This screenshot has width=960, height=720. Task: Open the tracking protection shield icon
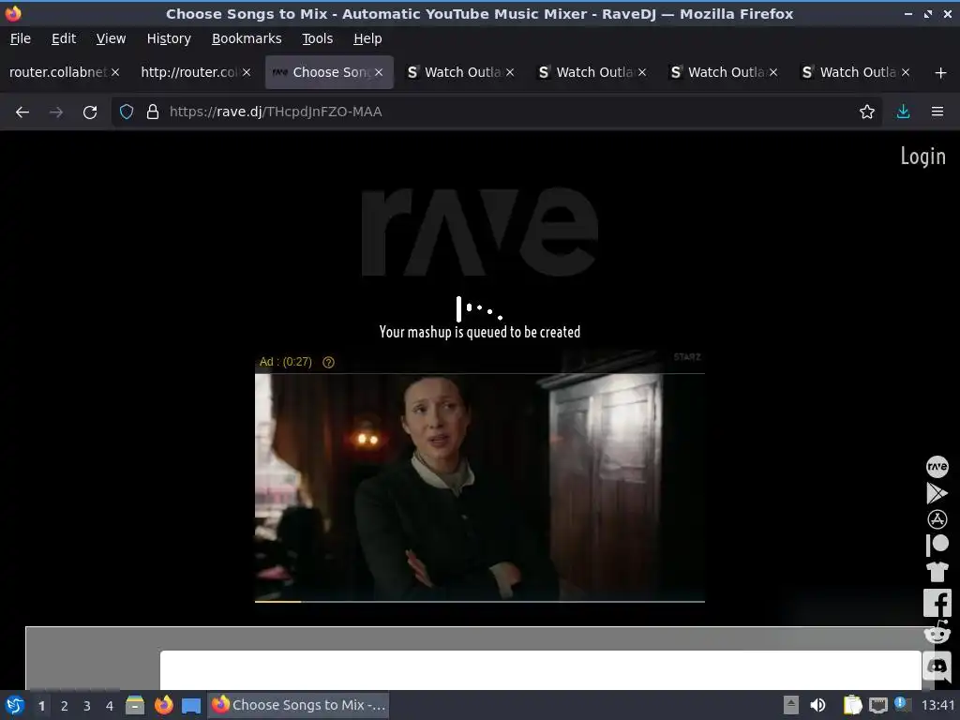pos(127,112)
